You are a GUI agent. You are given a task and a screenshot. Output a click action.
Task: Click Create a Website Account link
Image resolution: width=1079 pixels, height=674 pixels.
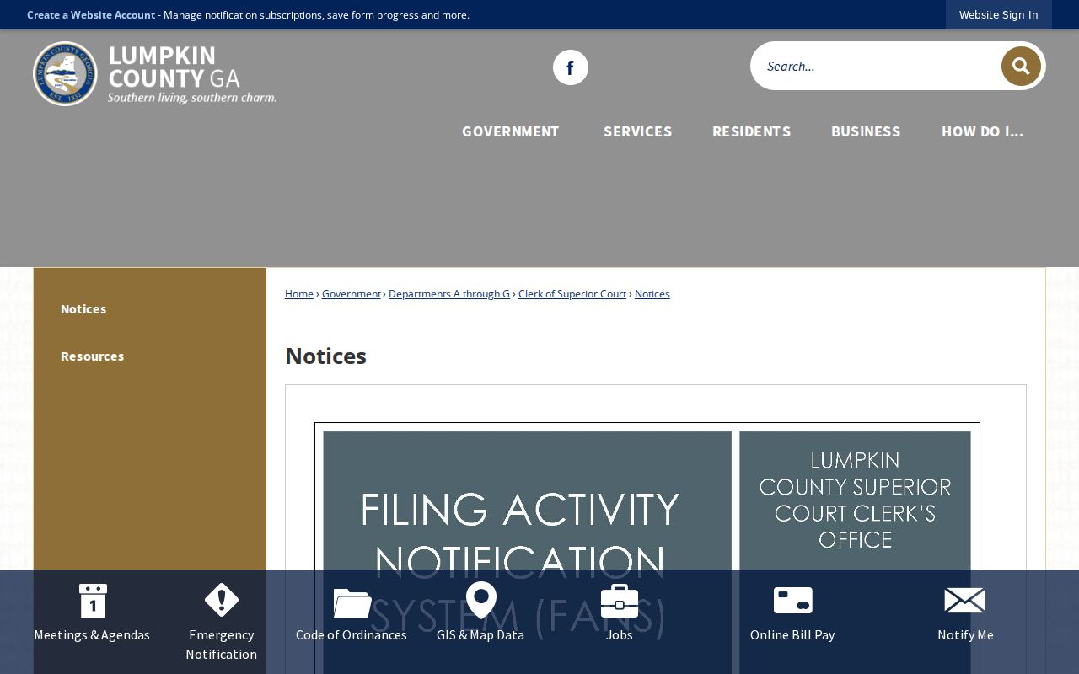point(91,15)
